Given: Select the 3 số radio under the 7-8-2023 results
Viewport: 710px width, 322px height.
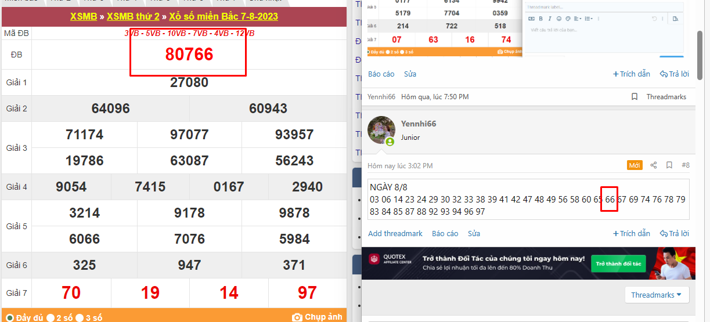Looking at the screenshot, I should coord(80,317).
